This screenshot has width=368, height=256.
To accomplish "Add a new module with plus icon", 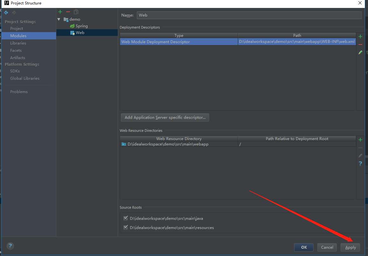I will pyautogui.click(x=60, y=12).
